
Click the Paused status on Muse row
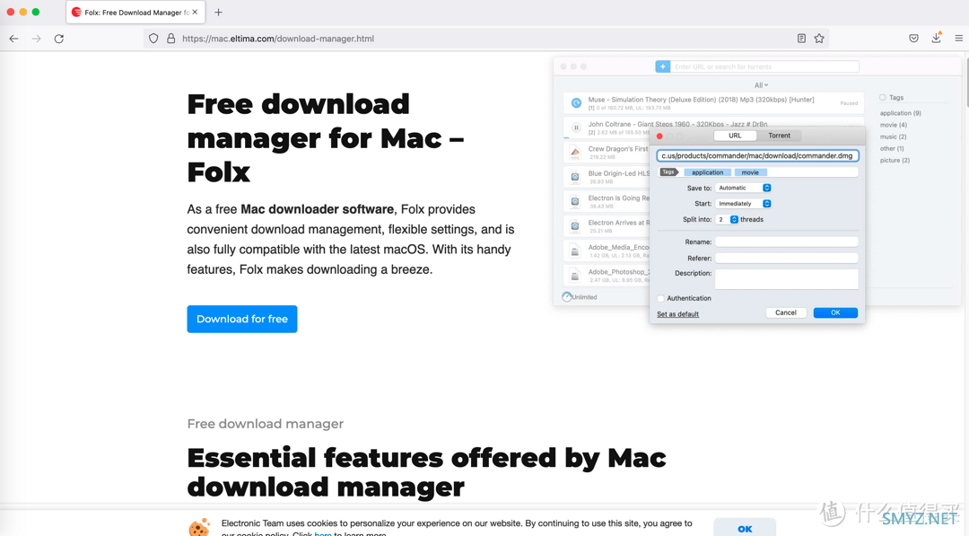pyautogui.click(x=849, y=103)
